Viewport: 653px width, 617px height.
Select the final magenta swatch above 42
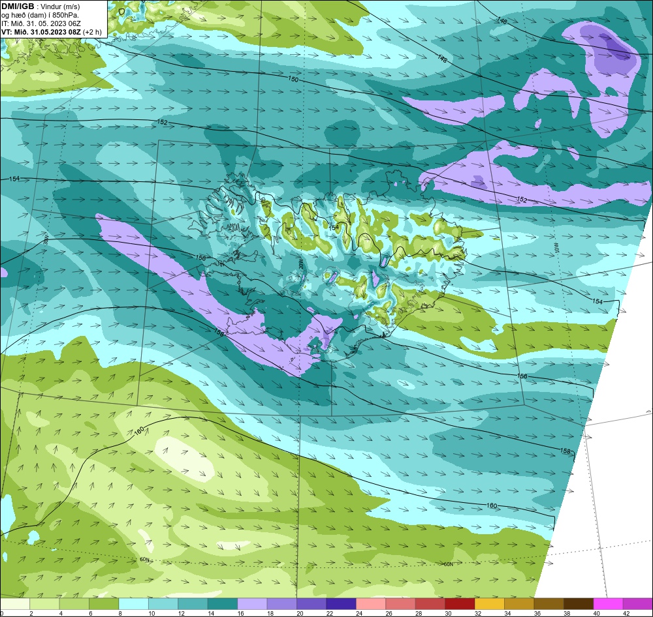(x=638, y=604)
